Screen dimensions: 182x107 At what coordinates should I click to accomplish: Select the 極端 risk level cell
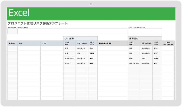pyautogui.click(x=93, y=64)
